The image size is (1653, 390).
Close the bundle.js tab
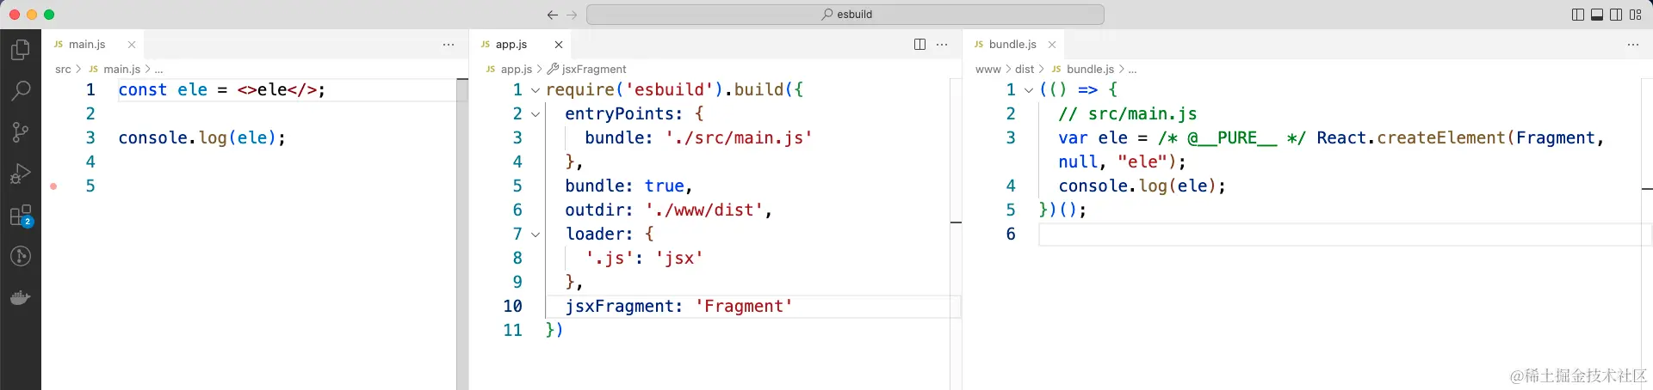(1052, 45)
